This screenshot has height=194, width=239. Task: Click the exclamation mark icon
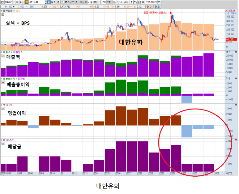(x=131, y=2)
